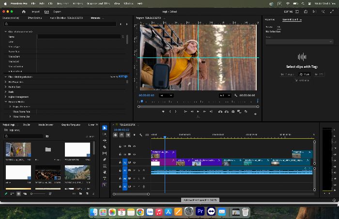Click the Export workspace button

pyautogui.click(x=57, y=12)
